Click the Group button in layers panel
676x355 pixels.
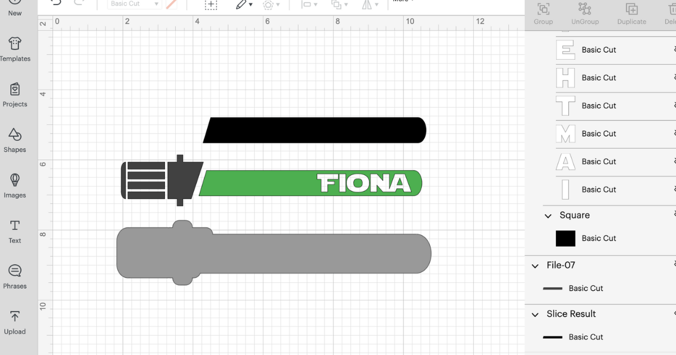click(543, 14)
